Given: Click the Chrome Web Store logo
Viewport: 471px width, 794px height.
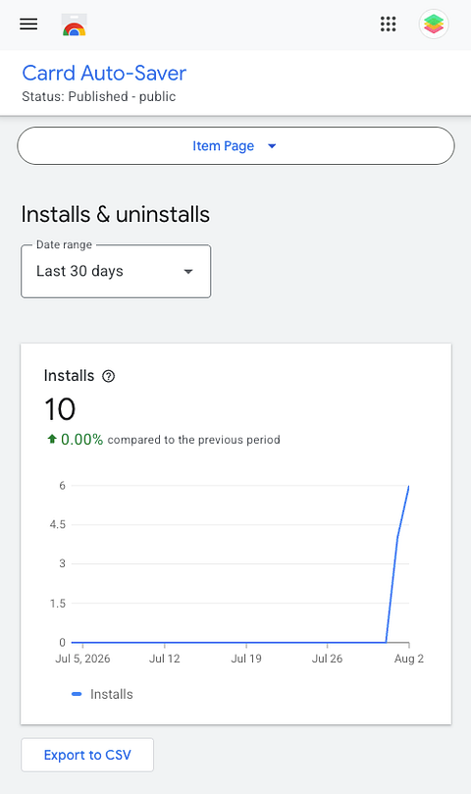Looking at the screenshot, I should 75,25.
